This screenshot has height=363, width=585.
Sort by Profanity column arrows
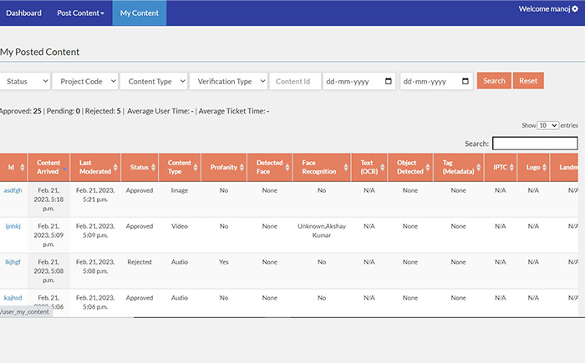click(242, 168)
